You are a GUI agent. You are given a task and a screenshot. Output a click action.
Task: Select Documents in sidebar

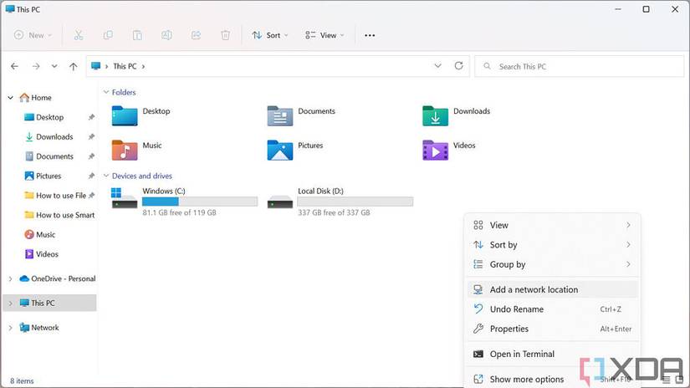54,156
